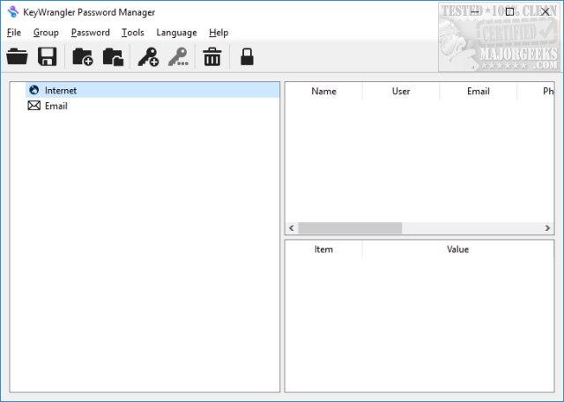The width and height of the screenshot is (564, 402).
Task: Open the Language menu
Action: coord(176,33)
